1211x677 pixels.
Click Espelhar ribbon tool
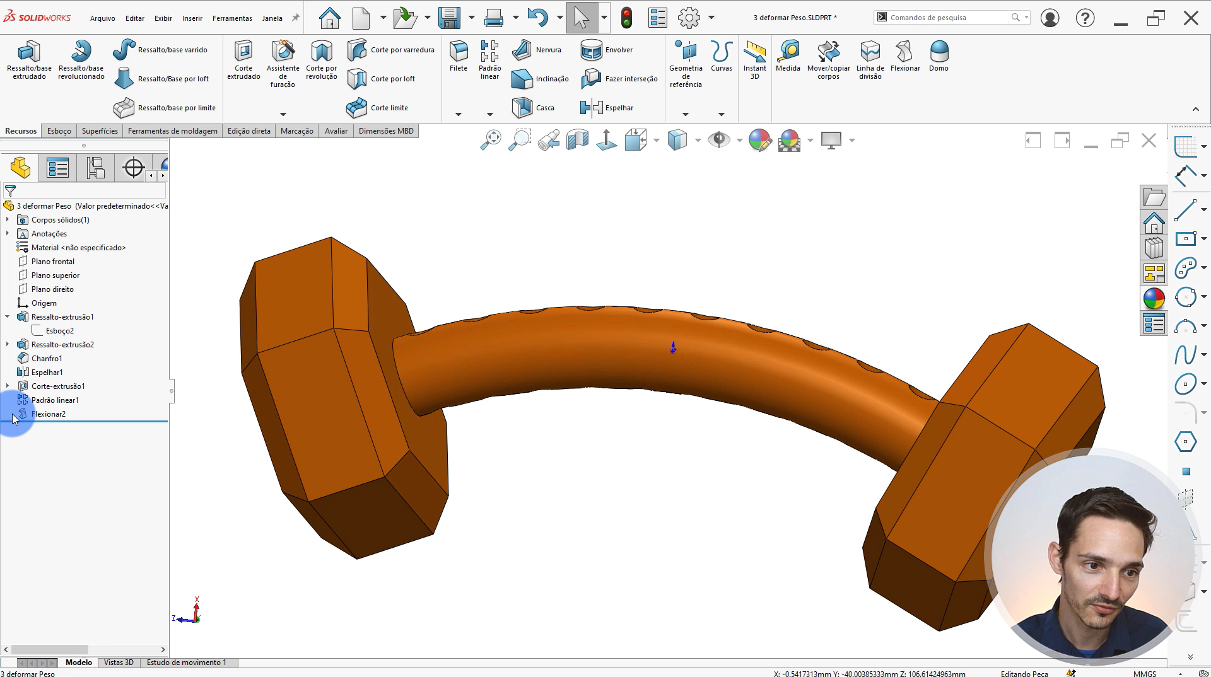pos(607,108)
